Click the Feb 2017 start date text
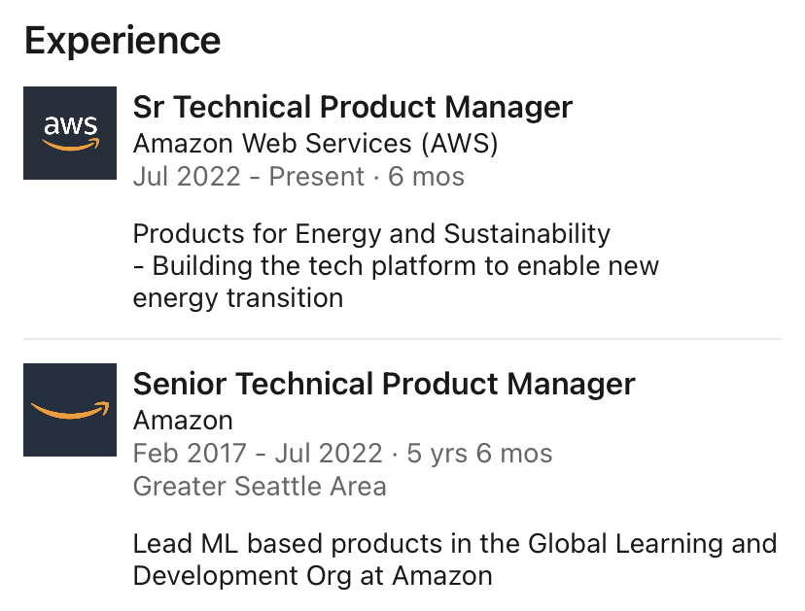Image resolution: width=805 pixels, height=611 pixels. 191,453
